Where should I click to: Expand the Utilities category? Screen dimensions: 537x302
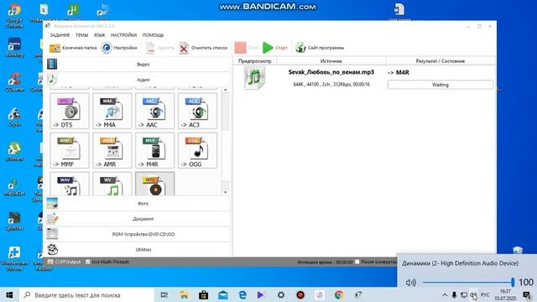(x=138, y=250)
